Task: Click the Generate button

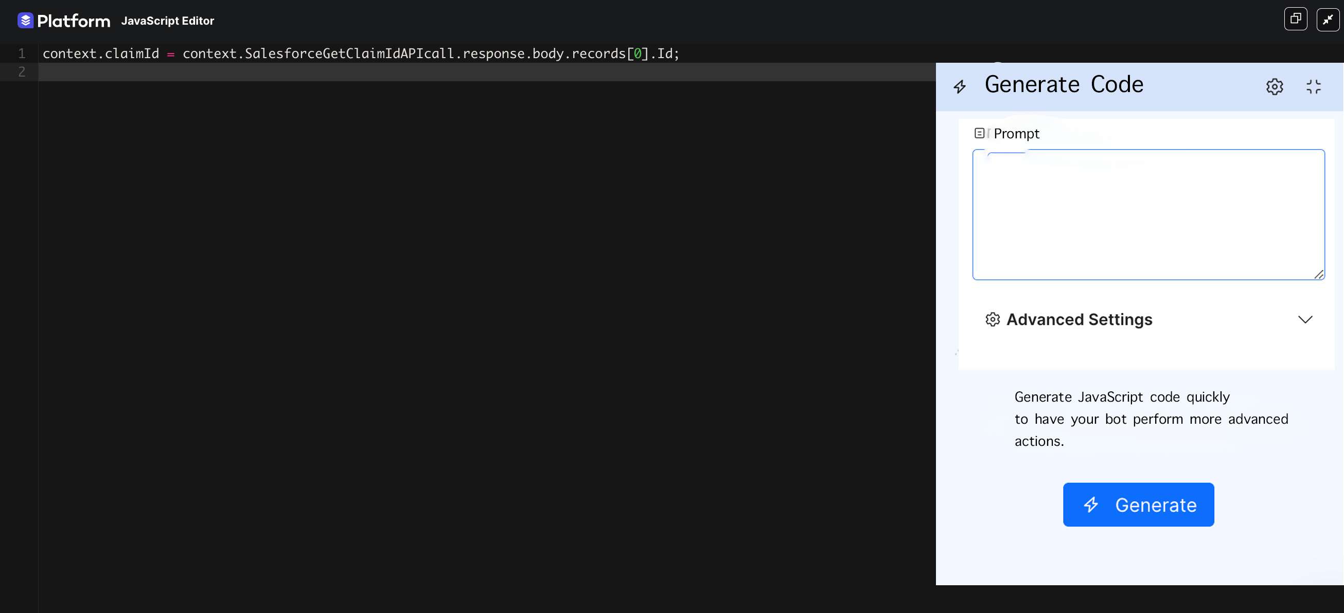Action: 1138,504
